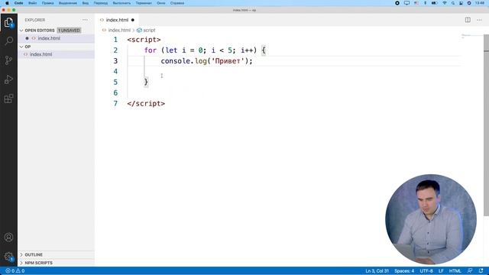Screen dimensions: 489x275
Task: Click the clock in the menu bar
Action: coord(480,3)
